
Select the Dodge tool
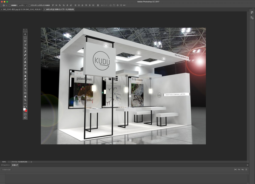(x=25, y=79)
